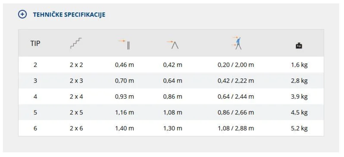Select TIP 6 row number
This screenshot has width=344, height=157.
point(35,128)
